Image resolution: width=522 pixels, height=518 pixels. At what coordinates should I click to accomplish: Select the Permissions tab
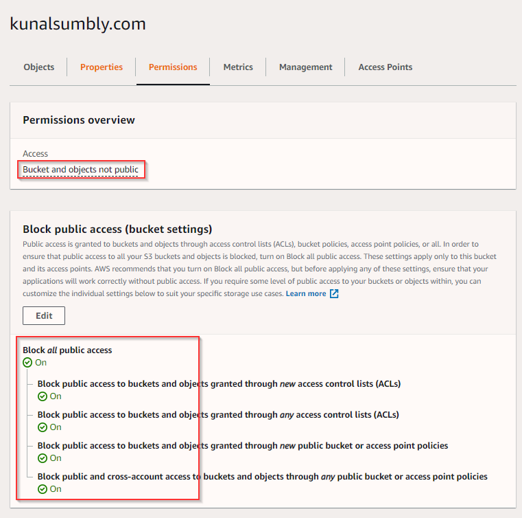coord(173,67)
